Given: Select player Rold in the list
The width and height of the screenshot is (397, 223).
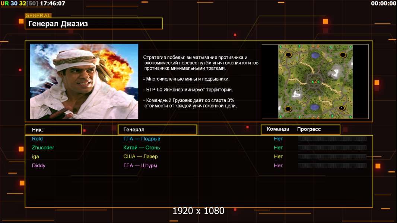Looking at the screenshot, I should point(37,139).
